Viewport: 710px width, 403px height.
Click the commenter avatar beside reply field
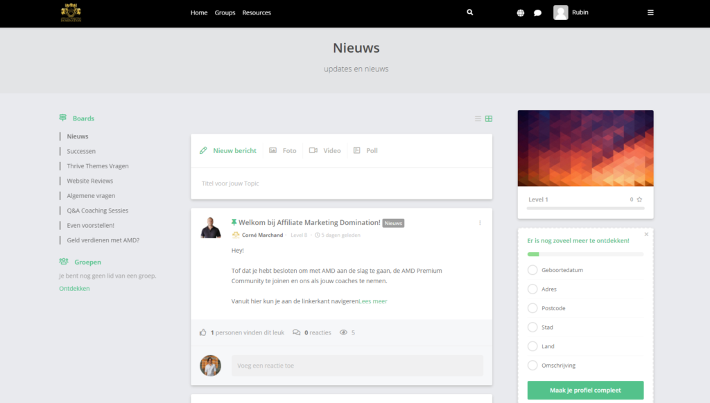coord(211,366)
